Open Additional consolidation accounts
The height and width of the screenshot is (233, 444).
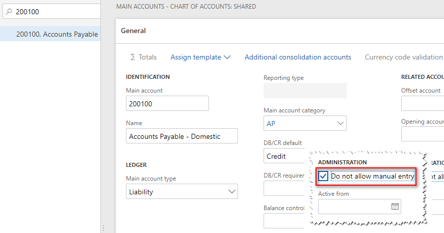(x=298, y=57)
